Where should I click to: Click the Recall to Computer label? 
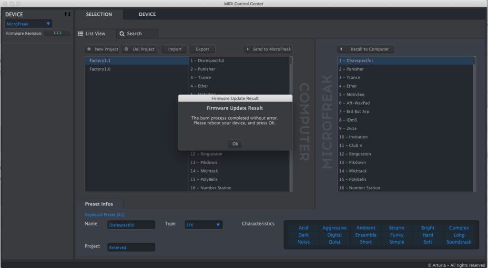[x=369, y=49]
